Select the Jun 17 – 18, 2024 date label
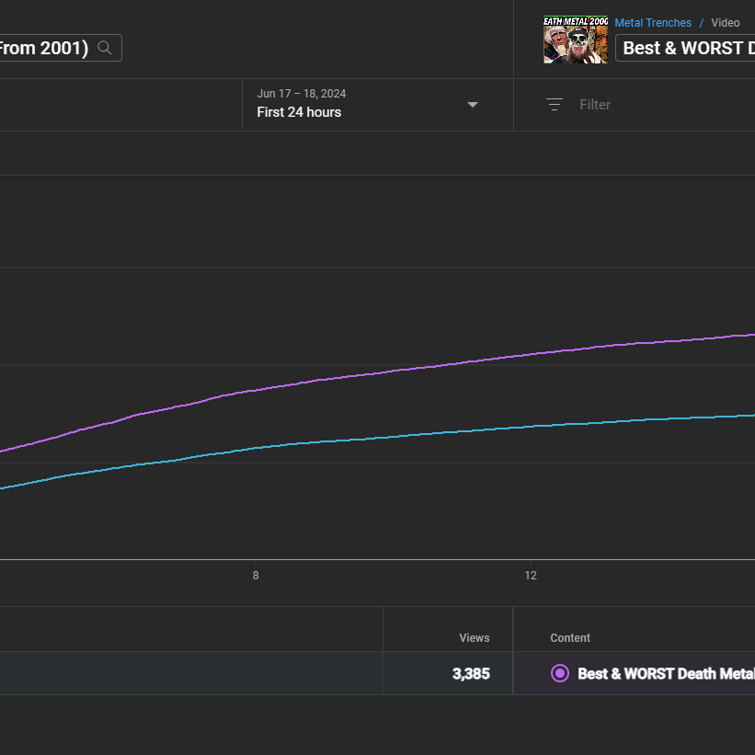The image size is (755, 755). 301,94
